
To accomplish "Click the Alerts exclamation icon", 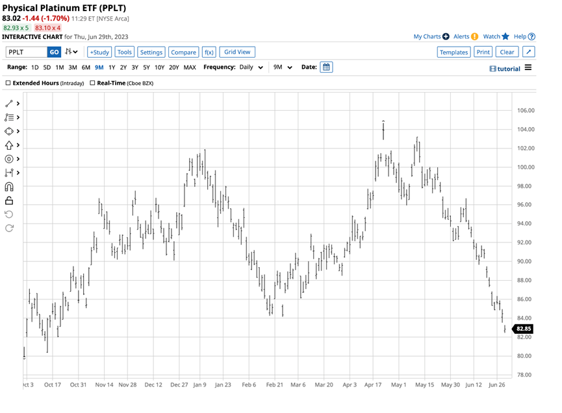I will click(474, 36).
